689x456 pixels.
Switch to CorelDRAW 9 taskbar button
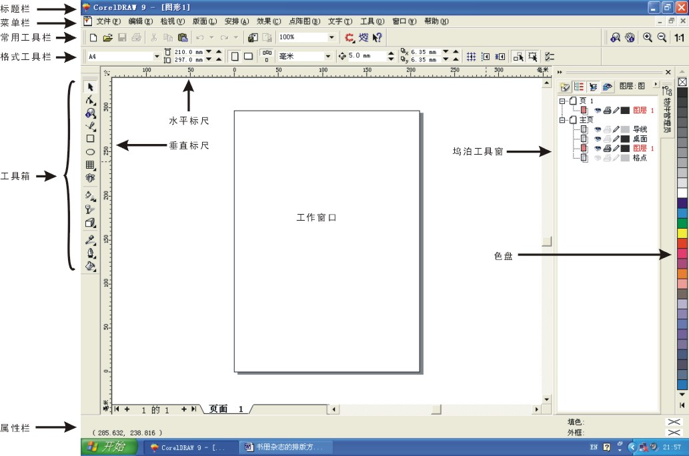pos(191,447)
